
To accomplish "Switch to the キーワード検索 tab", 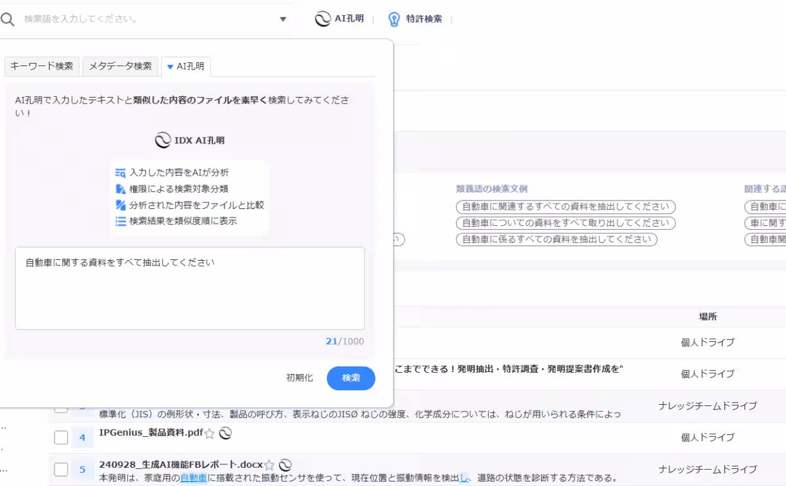I will click(x=41, y=66).
